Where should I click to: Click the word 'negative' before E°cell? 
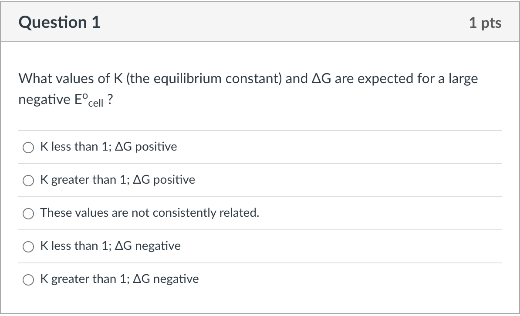[x=44, y=100]
